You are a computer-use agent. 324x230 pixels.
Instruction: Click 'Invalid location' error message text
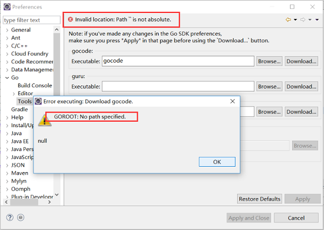point(123,19)
